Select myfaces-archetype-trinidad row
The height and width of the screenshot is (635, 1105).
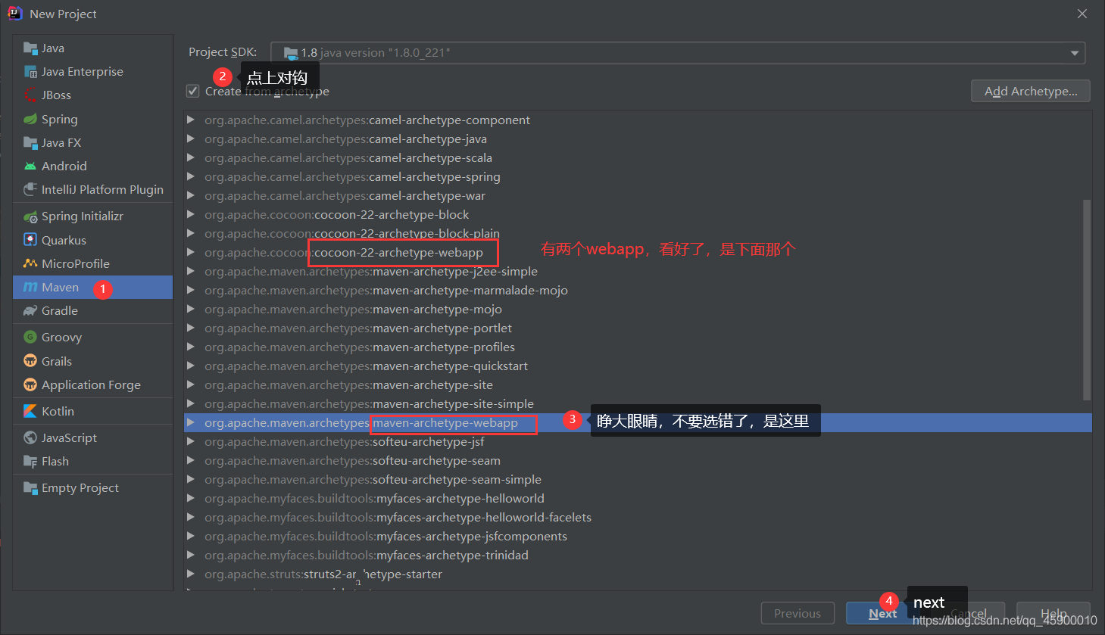(638, 555)
